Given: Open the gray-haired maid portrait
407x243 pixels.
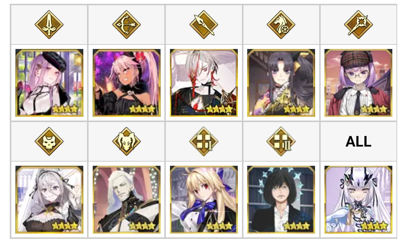Looking at the screenshot, I should point(49,200).
